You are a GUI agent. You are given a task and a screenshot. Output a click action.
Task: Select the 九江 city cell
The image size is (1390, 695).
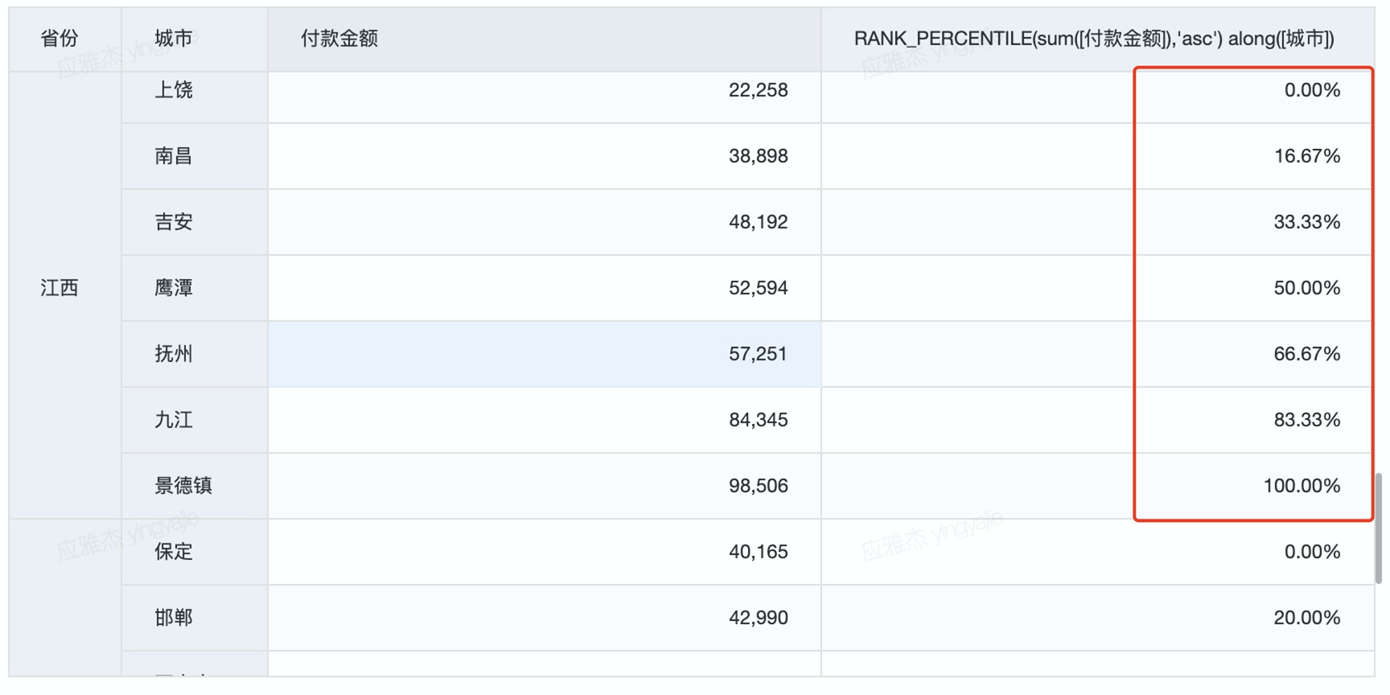[195, 420]
